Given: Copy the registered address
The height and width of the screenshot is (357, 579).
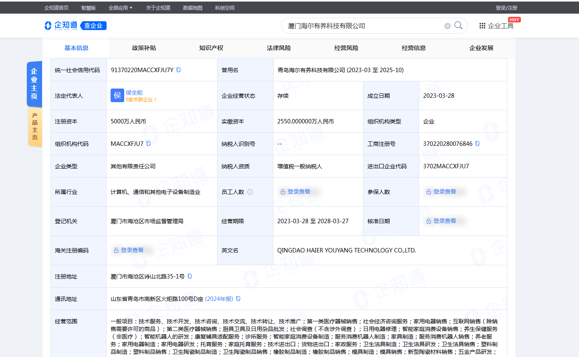Looking at the screenshot, I should [190, 276].
